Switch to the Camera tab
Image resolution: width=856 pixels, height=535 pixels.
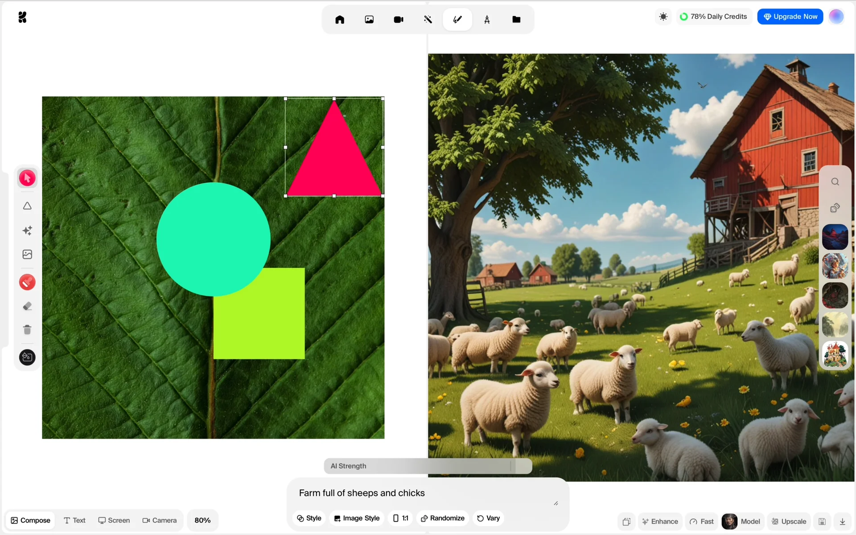point(159,520)
